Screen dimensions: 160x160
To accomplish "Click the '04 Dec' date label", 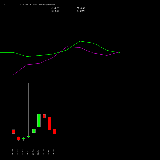I will (x=54, y=152).
